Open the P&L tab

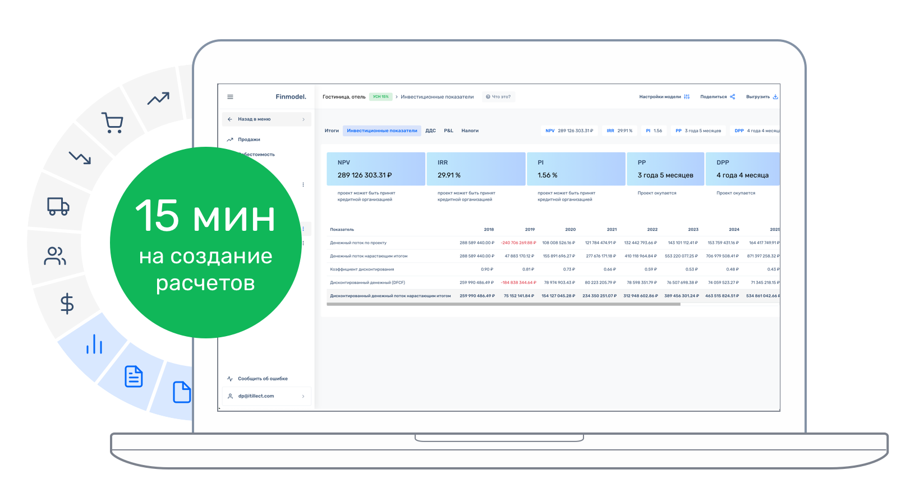pyautogui.click(x=449, y=131)
